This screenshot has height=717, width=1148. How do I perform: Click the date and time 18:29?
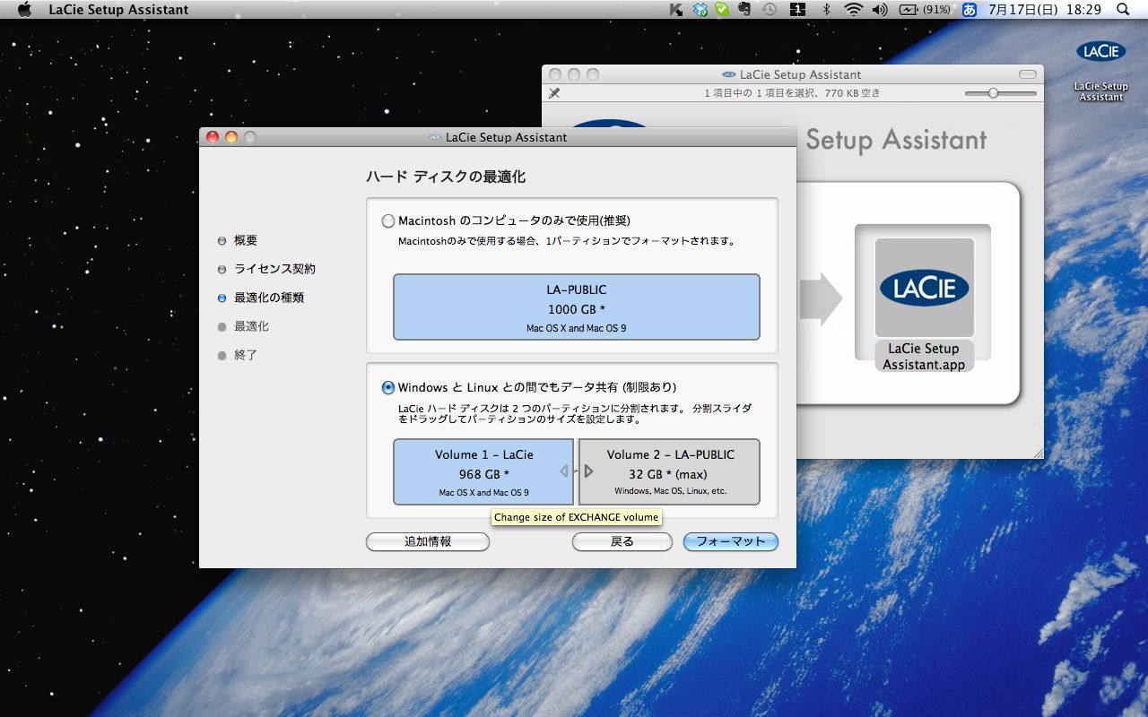(1044, 10)
